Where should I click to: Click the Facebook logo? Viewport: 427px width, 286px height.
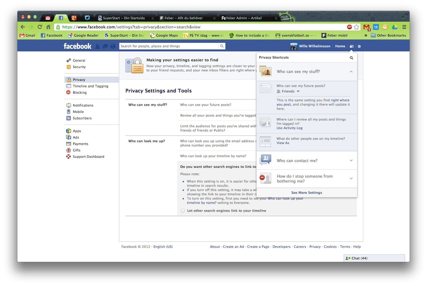(77, 46)
